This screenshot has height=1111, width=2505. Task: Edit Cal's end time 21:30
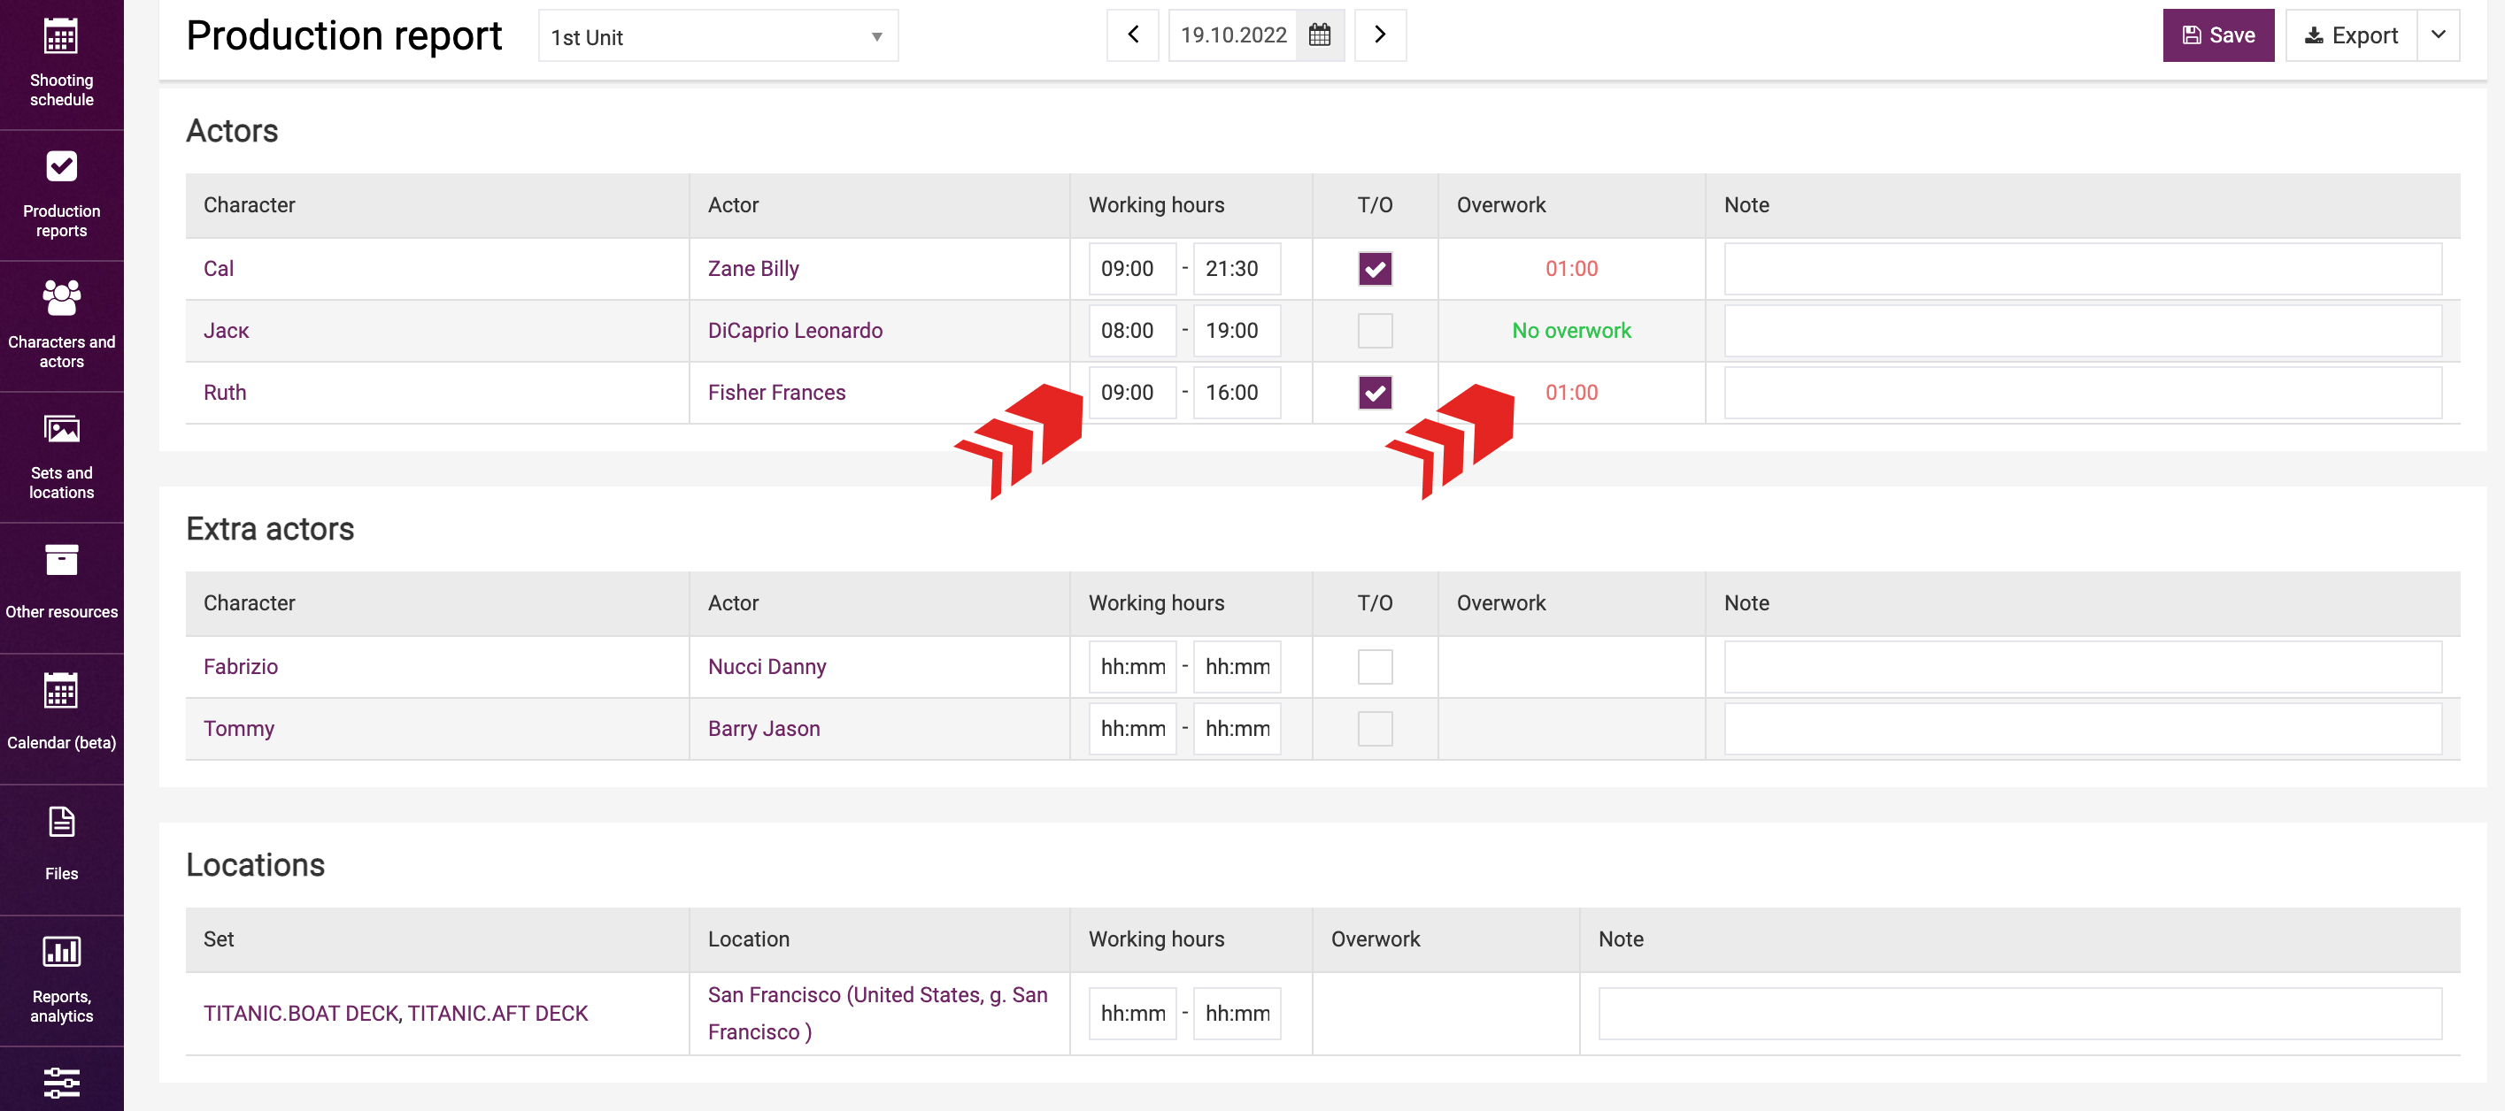pos(1237,268)
